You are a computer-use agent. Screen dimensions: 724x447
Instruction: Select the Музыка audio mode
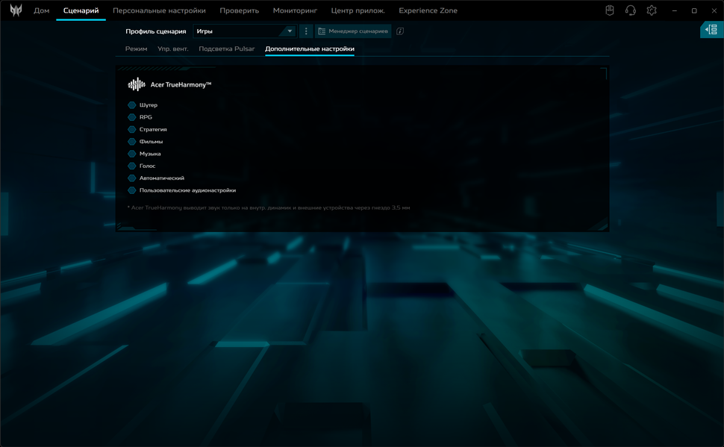click(145, 154)
